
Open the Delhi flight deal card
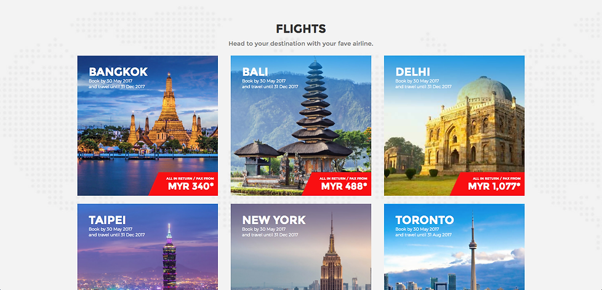[454, 126]
